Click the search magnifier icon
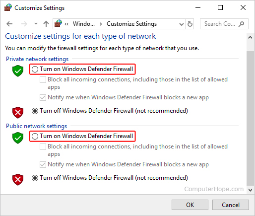 point(242,24)
